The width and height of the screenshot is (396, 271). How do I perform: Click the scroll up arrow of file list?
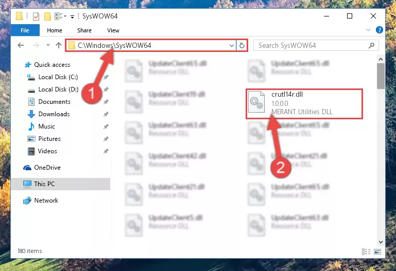click(x=381, y=60)
